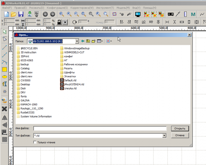The height and width of the screenshot is (165, 206).
Task: Click the Save file icon in the toolbar
Action: (21, 14)
